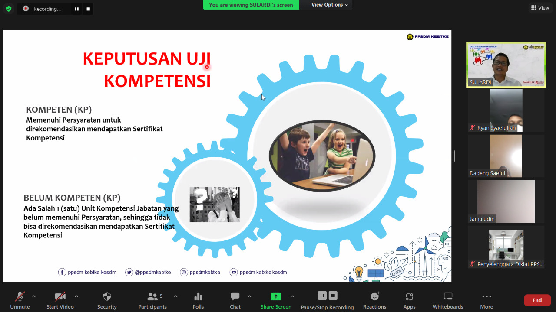
Task: Open the More menu in the toolbar
Action: [x=486, y=297]
